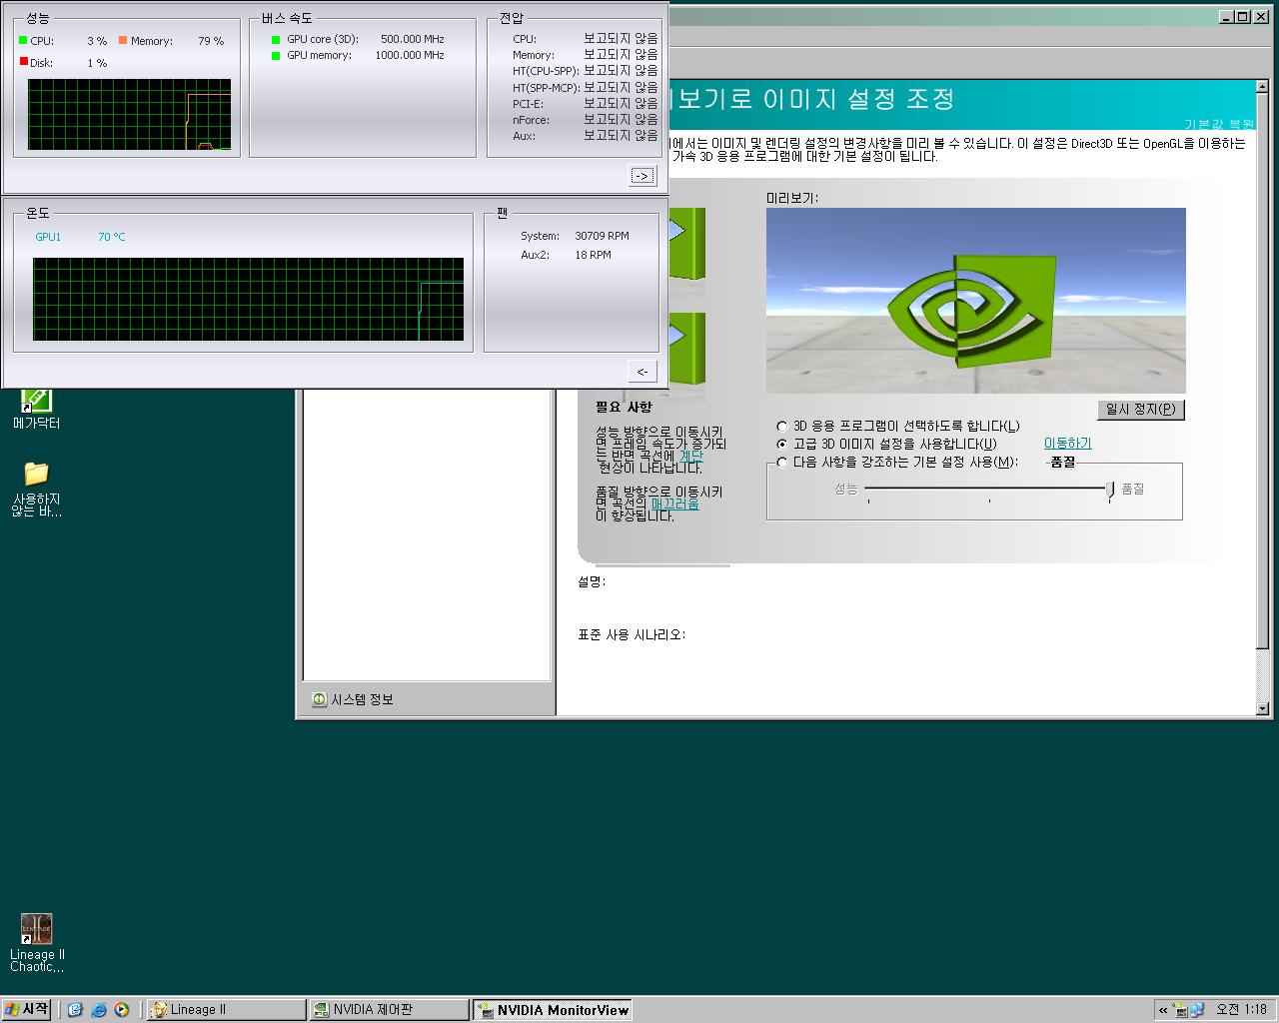Click the red Disk indicator square
1279x1023 pixels.
(23, 62)
